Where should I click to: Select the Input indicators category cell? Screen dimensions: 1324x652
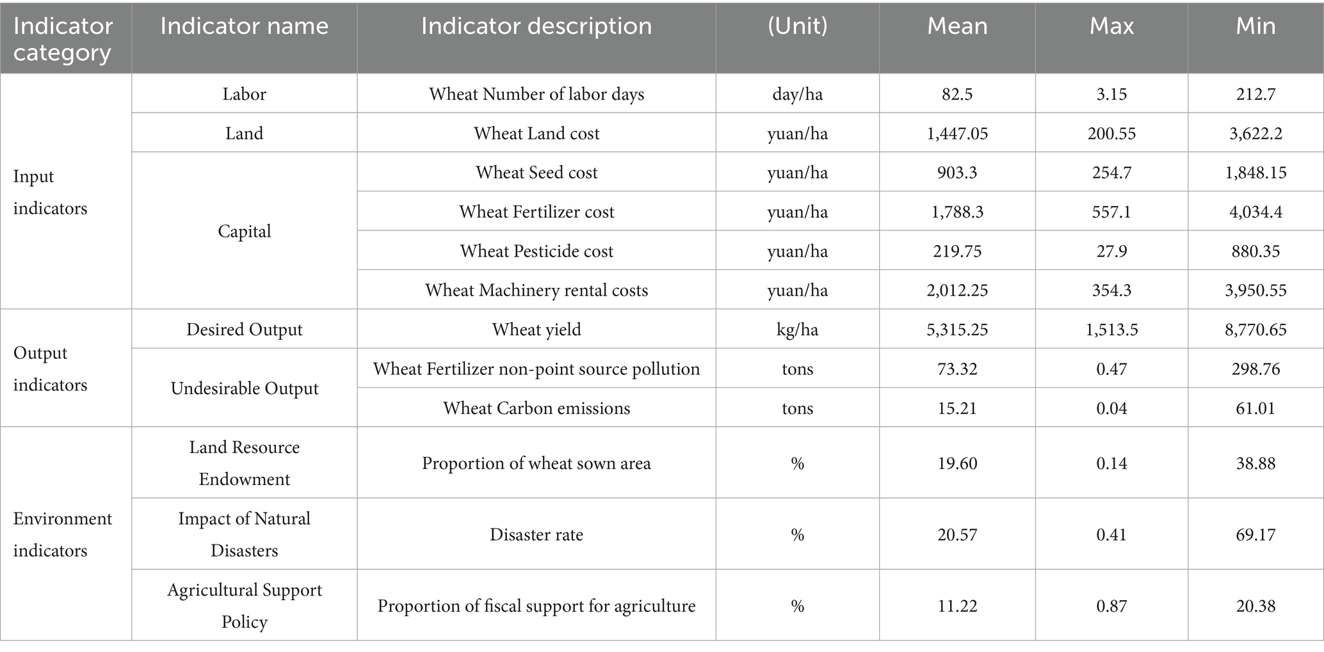click(66, 191)
